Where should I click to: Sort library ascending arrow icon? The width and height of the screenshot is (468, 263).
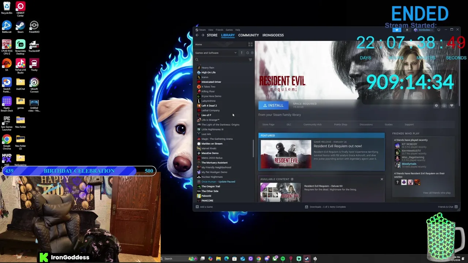pos(241,53)
